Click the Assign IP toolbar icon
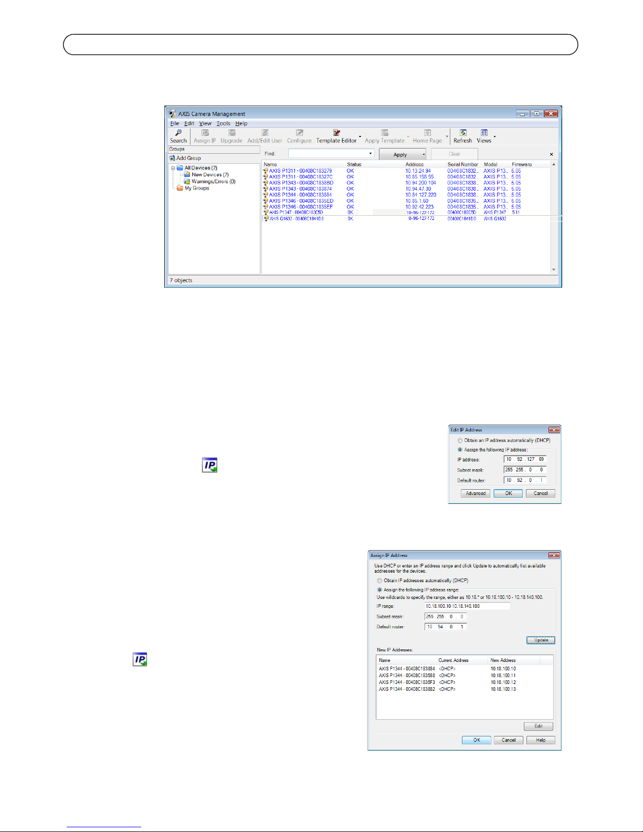The width and height of the screenshot is (643, 832). [205, 133]
